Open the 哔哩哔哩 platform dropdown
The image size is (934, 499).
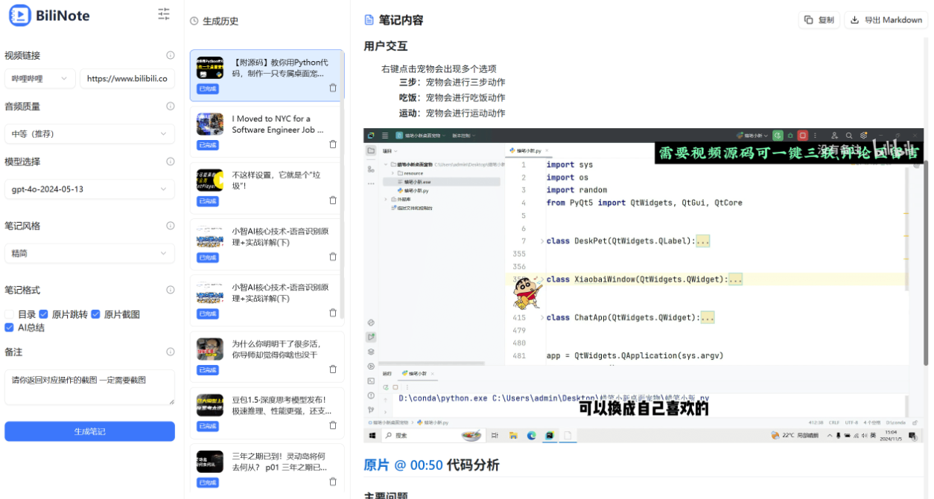[x=39, y=78]
